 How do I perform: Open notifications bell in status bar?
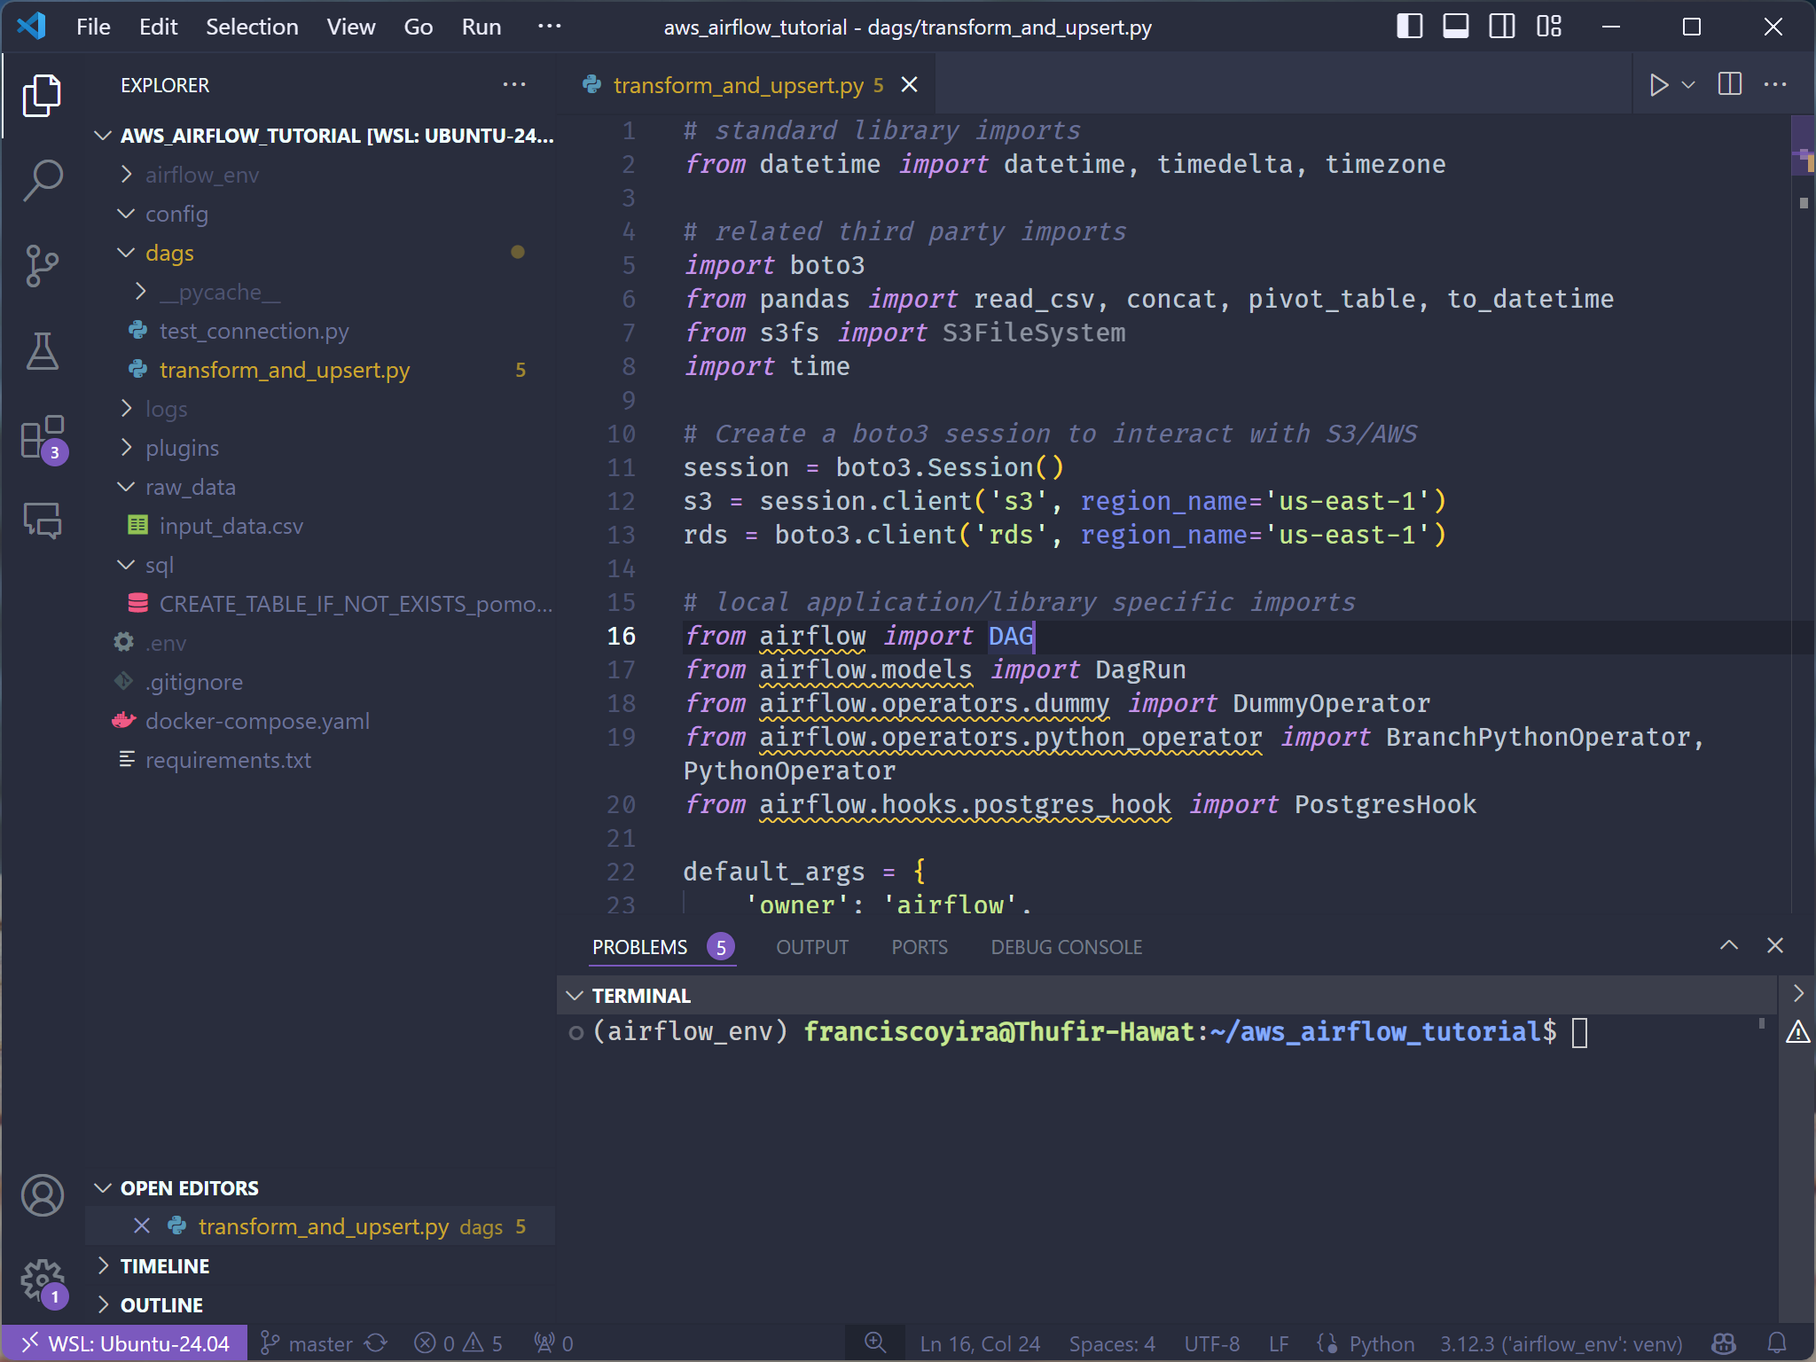[x=1778, y=1342]
